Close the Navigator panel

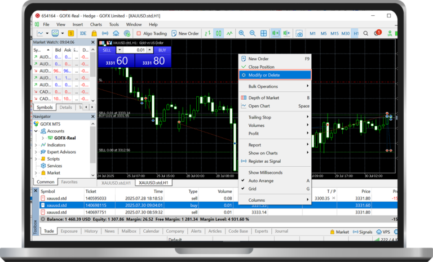coord(93,117)
